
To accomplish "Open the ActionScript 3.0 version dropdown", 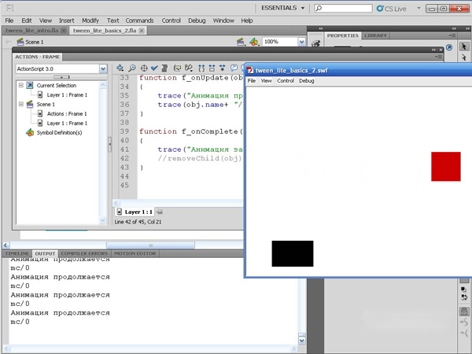I will (103, 68).
